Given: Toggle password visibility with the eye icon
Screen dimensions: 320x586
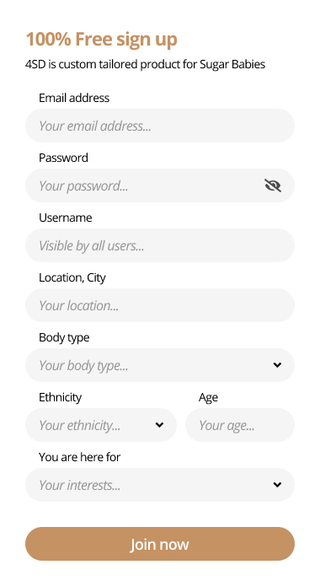Looking at the screenshot, I should [273, 185].
